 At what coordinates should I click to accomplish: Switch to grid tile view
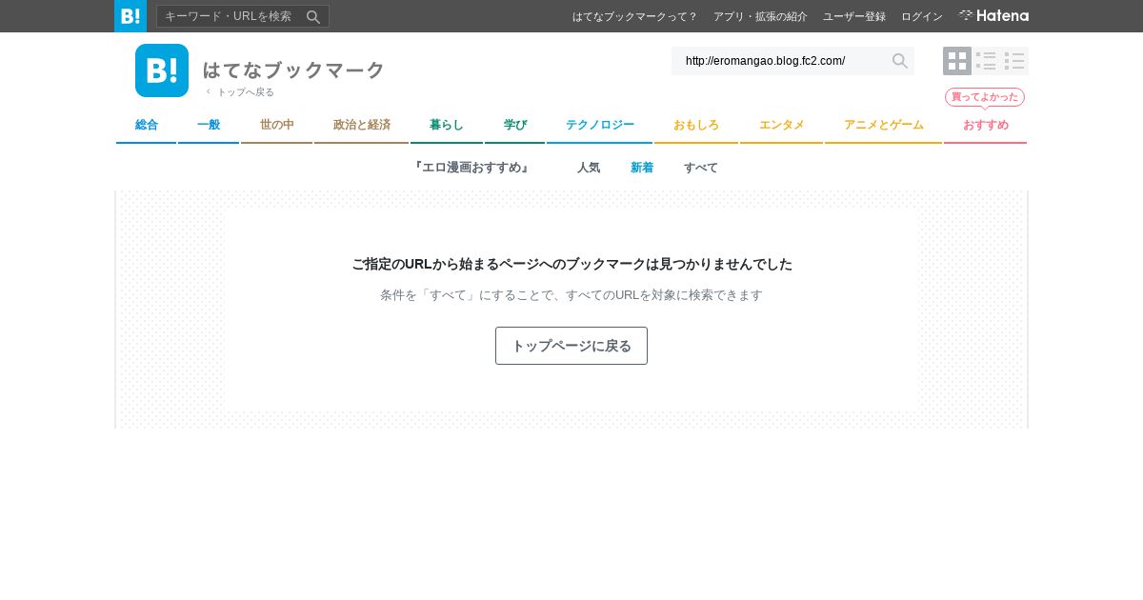coord(957,61)
